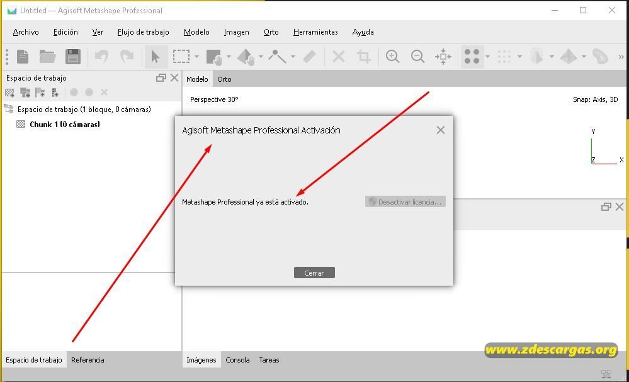Open the Imagen menu

click(x=236, y=32)
